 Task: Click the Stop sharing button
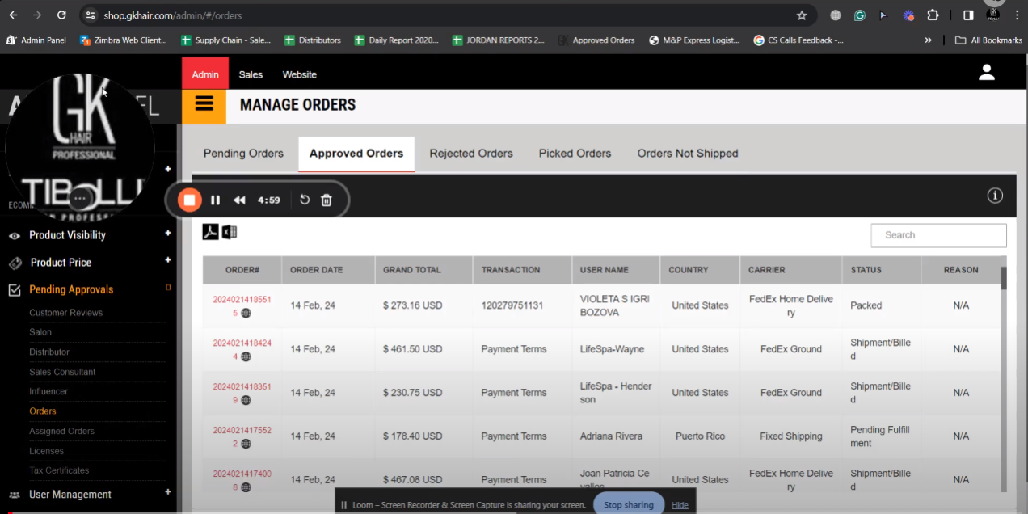pyautogui.click(x=628, y=504)
